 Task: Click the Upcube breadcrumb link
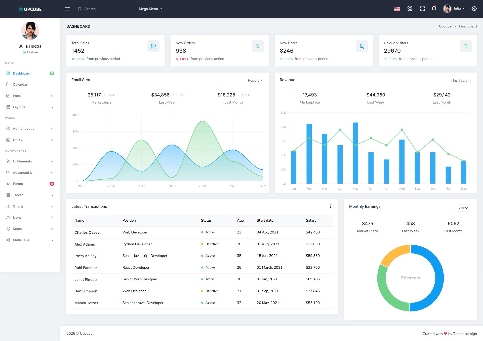coord(445,26)
